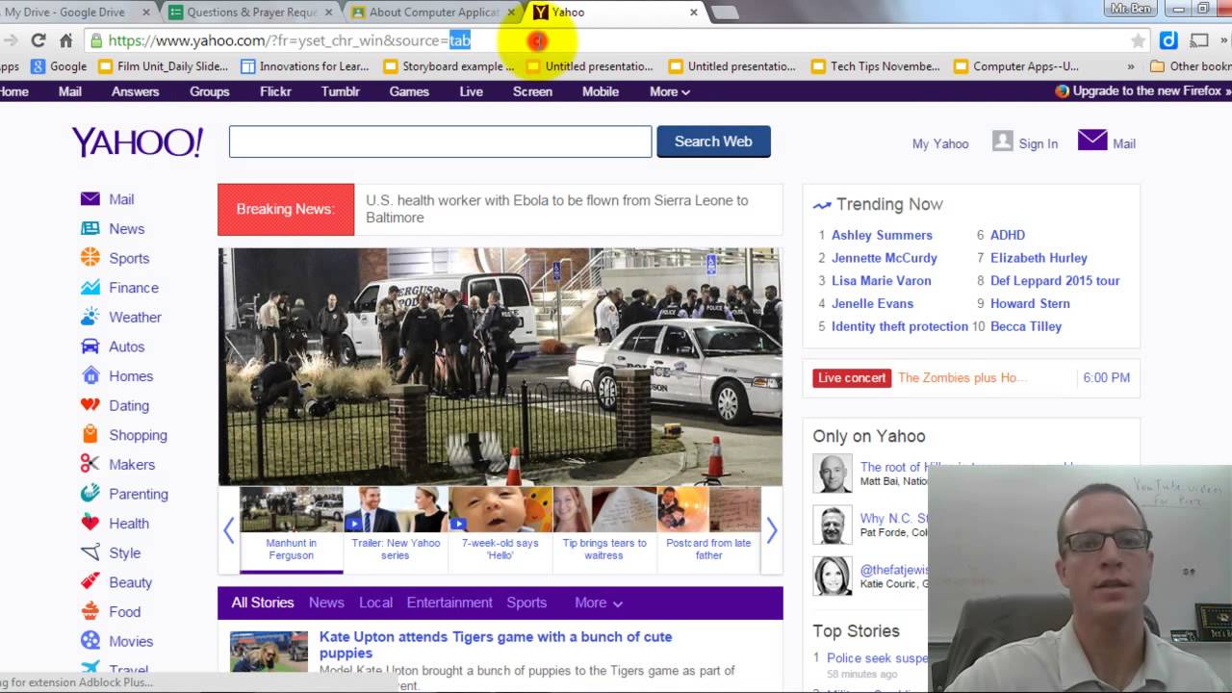
Task: Click the Yahoo logo
Action: pyautogui.click(x=138, y=142)
